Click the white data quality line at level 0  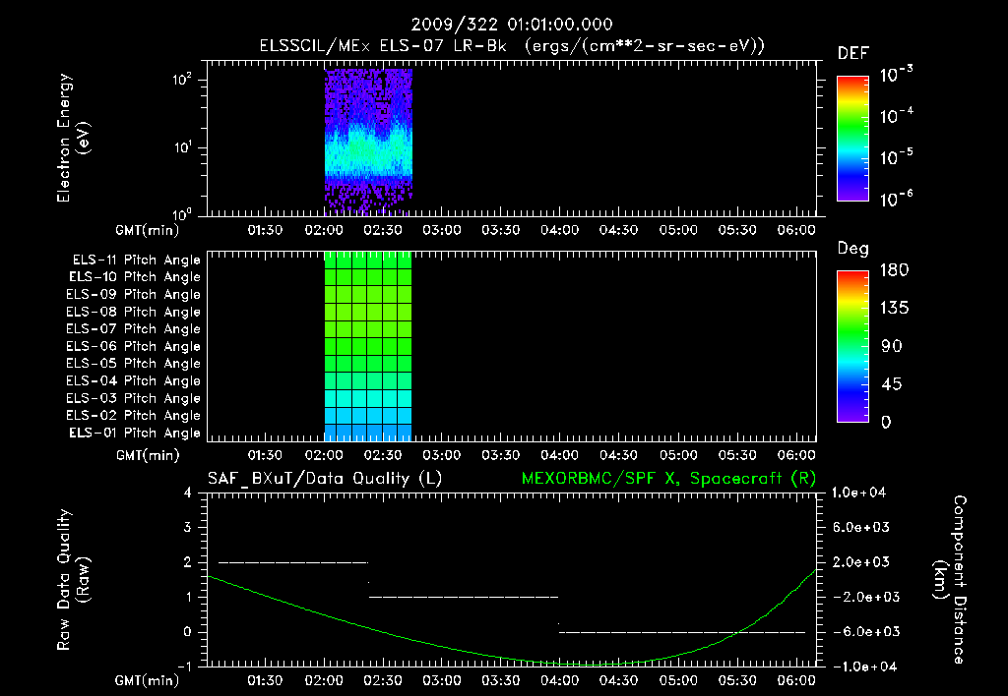[682, 632]
